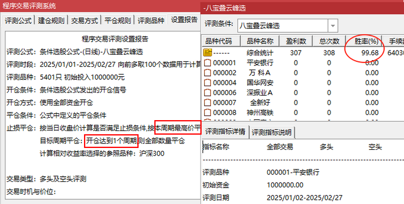Click the 沪深300 reference line
Viewport: 404px width, 204px height.
coord(102,154)
